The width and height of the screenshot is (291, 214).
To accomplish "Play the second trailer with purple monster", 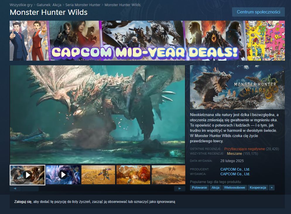I will tap(63, 175).
